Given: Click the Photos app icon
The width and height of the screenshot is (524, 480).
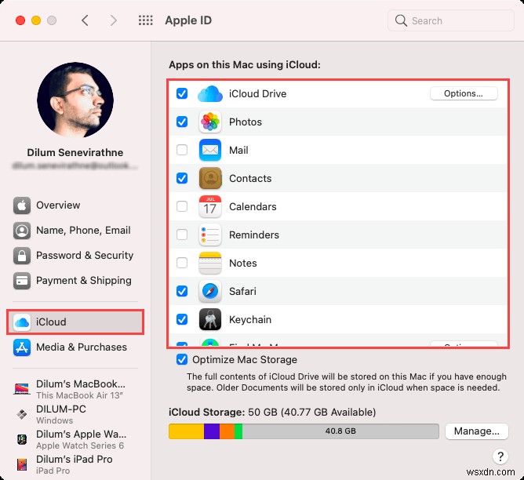Looking at the screenshot, I should pos(210,122).
